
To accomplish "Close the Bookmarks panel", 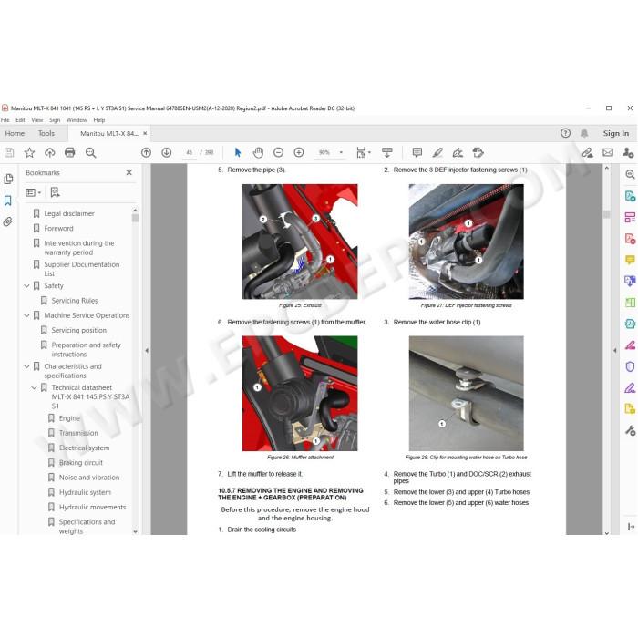I will click(129, 172).
